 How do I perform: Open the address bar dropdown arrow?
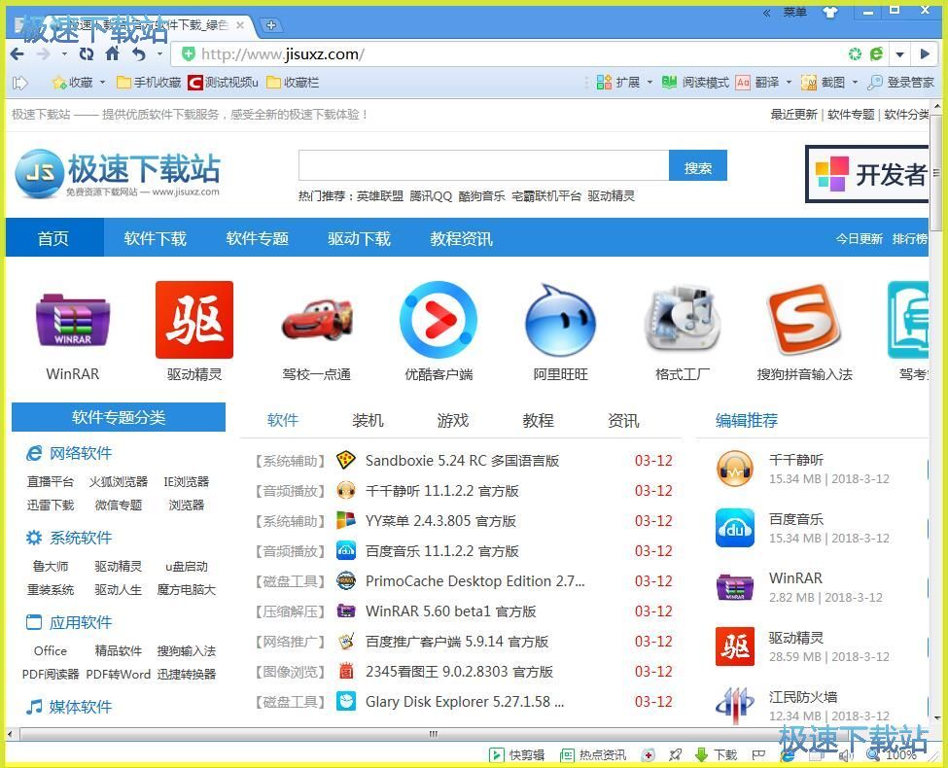900,54
